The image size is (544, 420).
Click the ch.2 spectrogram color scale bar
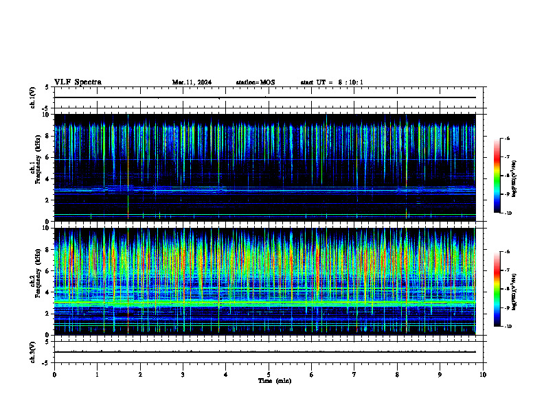[x=497, y=289]
